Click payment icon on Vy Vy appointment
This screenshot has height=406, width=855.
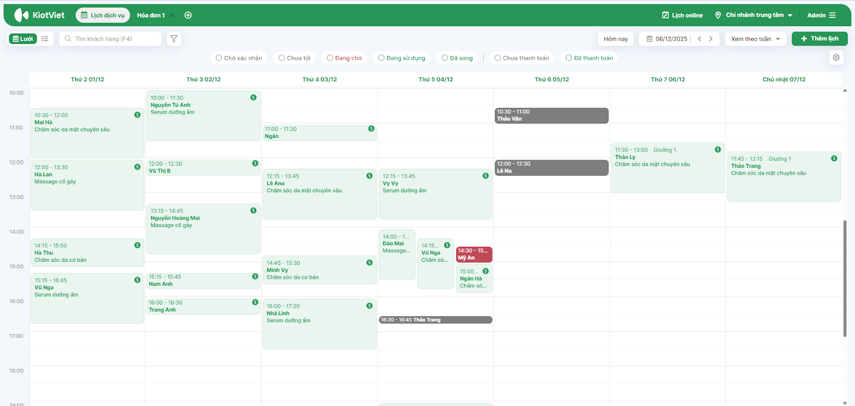(485, 176)
